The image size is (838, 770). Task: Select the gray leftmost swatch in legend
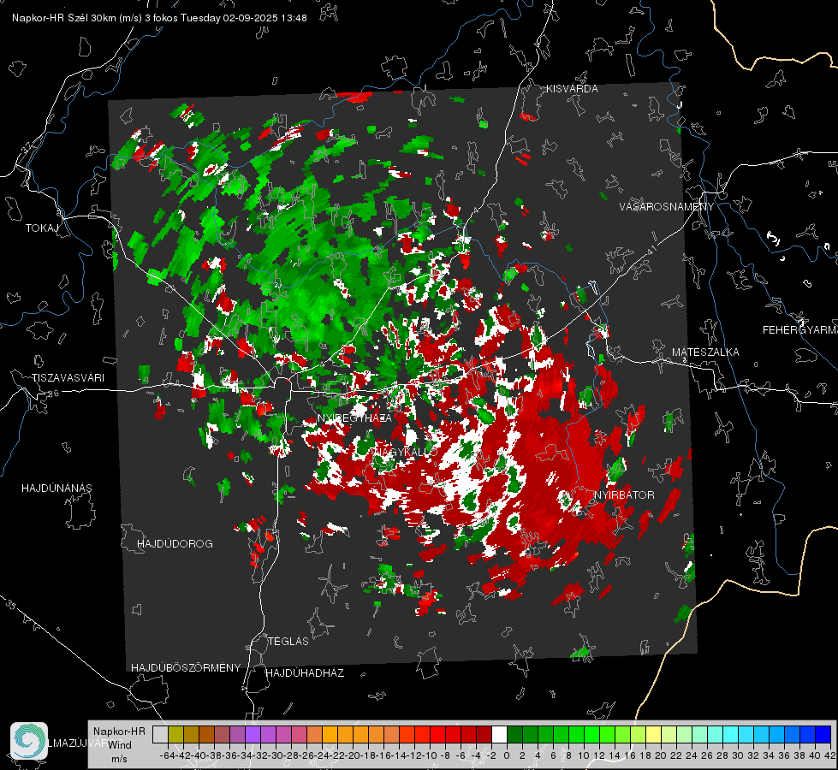tap(160, 734)
